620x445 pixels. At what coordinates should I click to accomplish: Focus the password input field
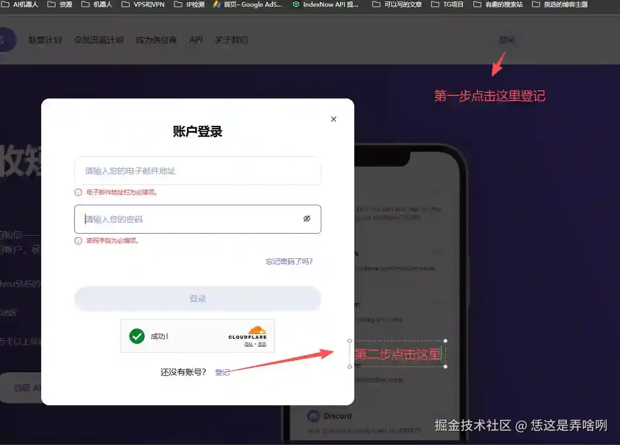(x=198, y=219)
